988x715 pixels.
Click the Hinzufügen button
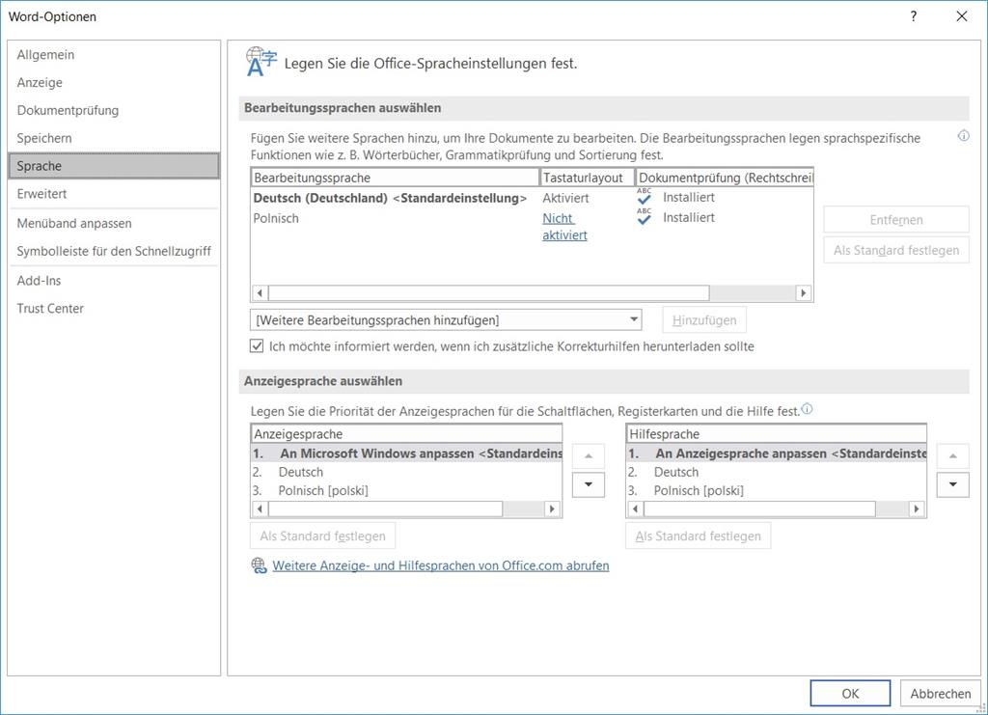pos(703,320)
